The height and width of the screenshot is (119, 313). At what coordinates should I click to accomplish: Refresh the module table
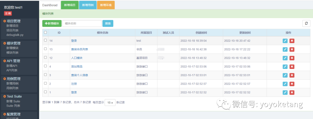306,23
